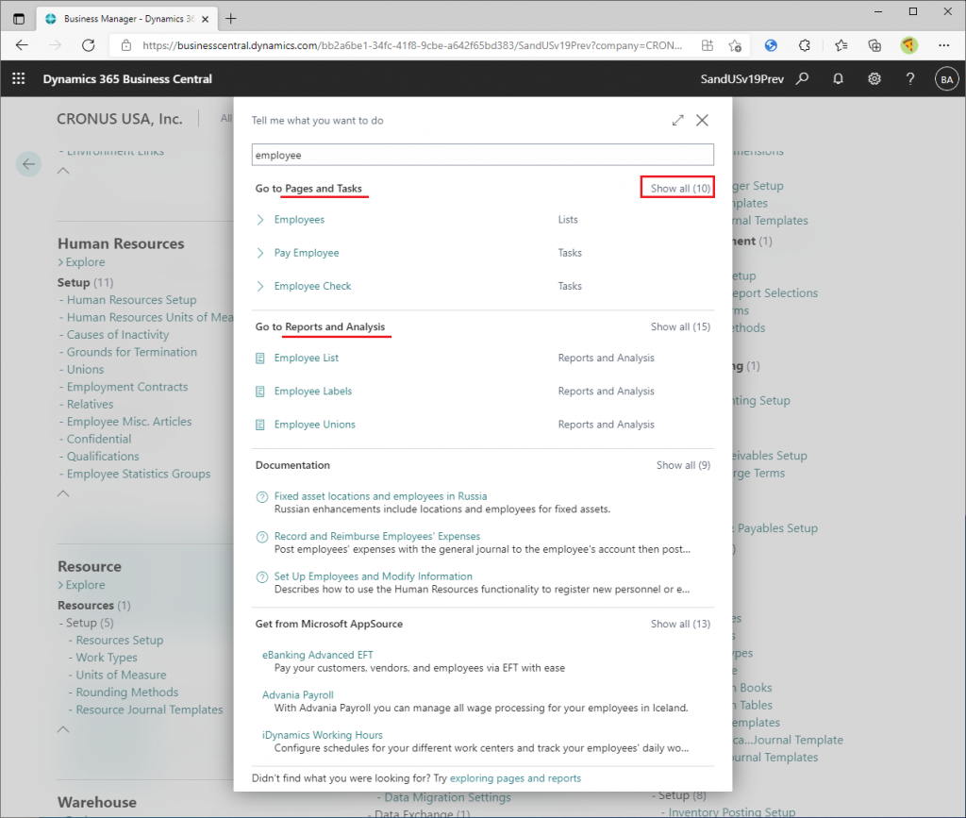The height and width of the screenshot is (818, 966).
Task: Open the notifications bell icon
Action: [838, 79]
